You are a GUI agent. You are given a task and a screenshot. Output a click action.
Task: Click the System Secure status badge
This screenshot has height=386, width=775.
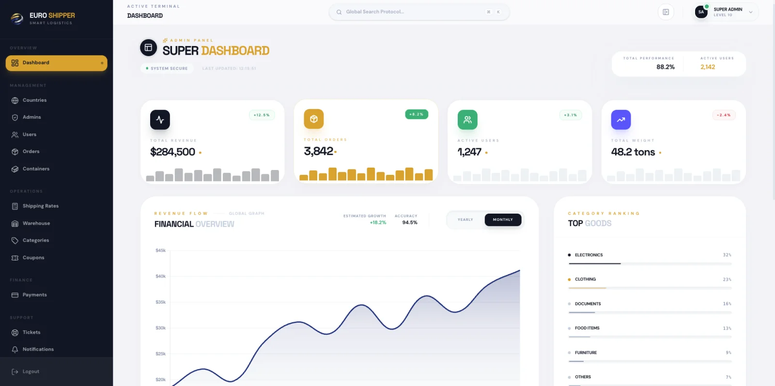tap(167, 68)
